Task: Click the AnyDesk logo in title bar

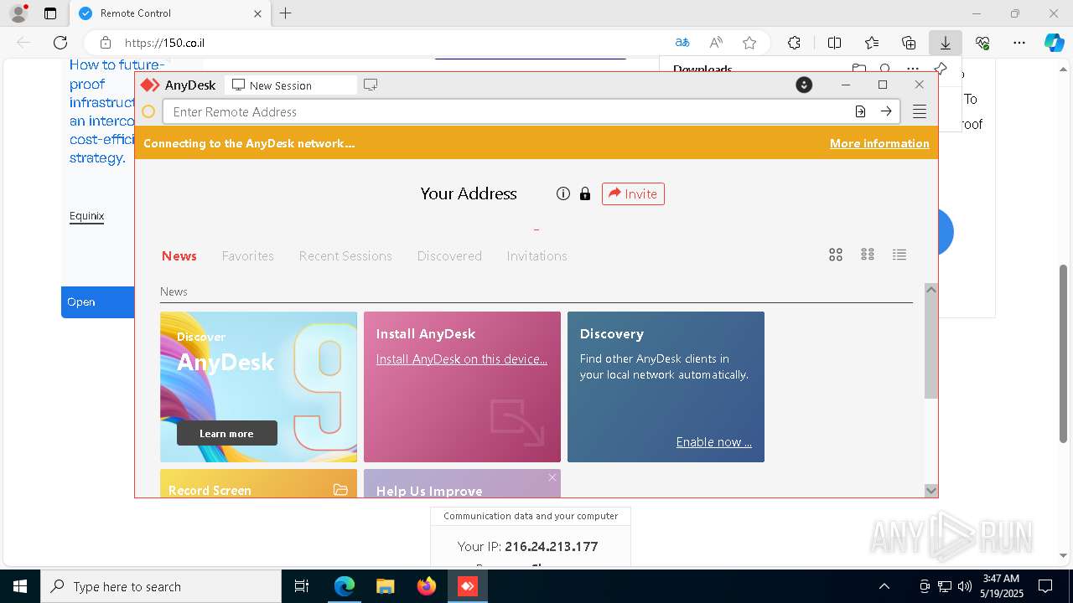Action: pyautogui.click(x=150, y=85)
